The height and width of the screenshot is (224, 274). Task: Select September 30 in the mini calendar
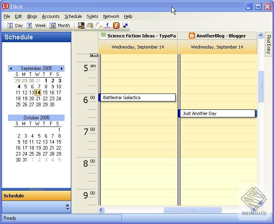point(52,104)
